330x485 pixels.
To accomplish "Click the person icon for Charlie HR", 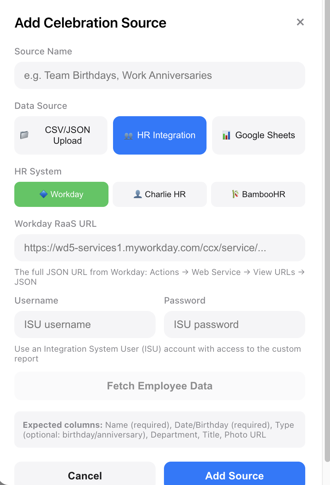I will (x=138, y=194).
